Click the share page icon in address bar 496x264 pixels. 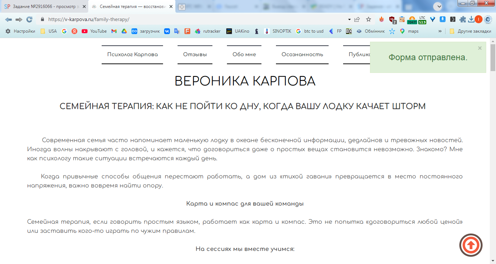pos(357,19)
